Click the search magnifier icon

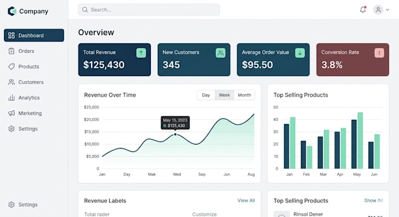pyautogui.click(x=85, y=9)
